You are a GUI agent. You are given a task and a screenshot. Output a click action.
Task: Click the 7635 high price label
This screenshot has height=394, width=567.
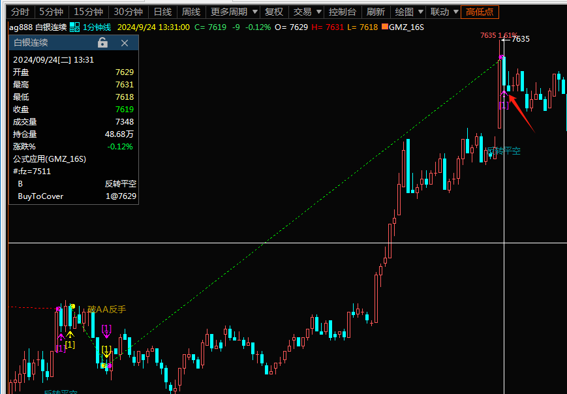click(x=521, y=39)
